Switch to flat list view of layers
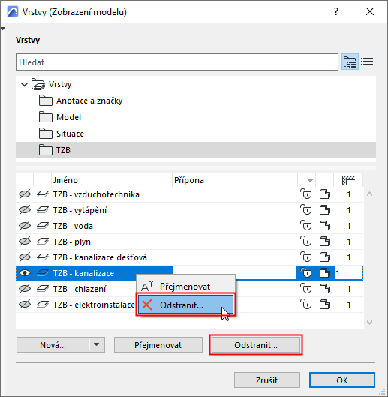 [x=367, y=62]
